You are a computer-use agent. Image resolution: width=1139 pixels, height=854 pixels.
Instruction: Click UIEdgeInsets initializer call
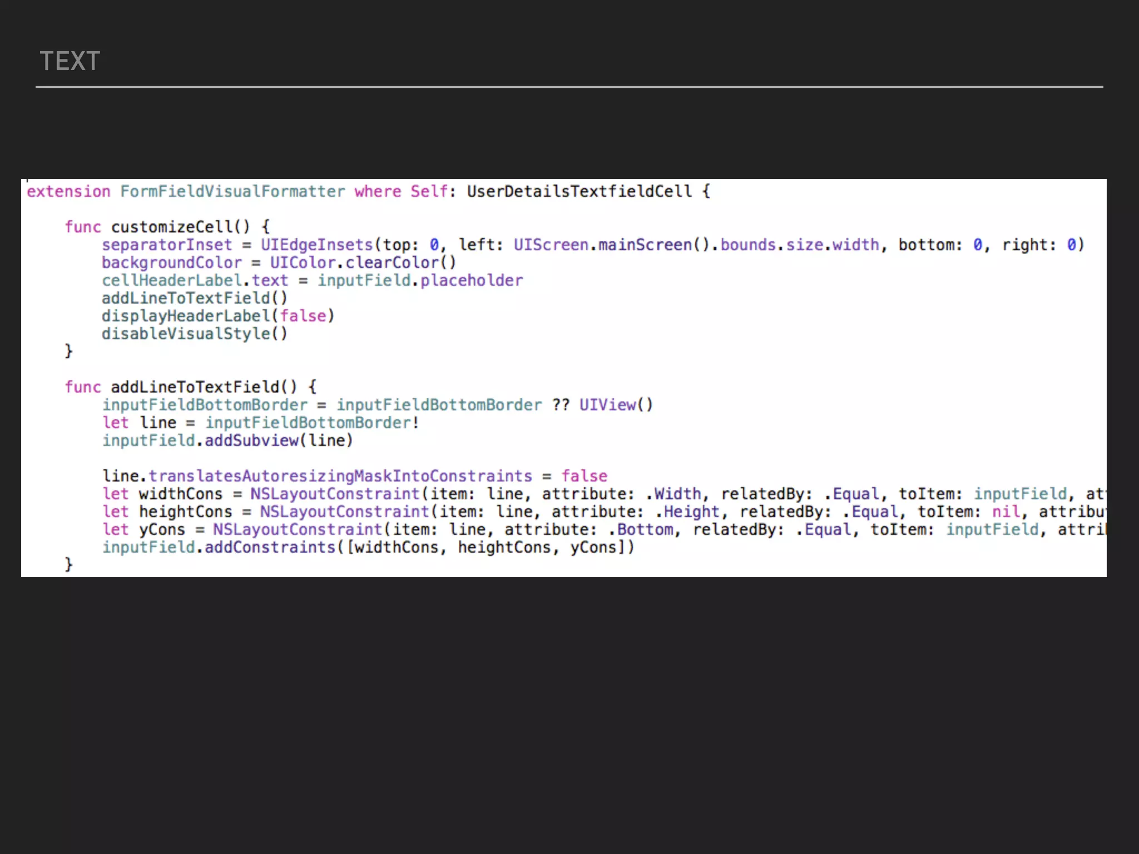[316, 245]
